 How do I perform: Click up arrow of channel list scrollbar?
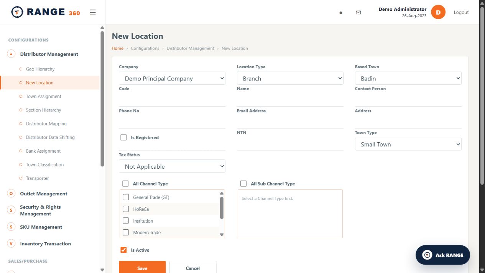coord(222,193)
